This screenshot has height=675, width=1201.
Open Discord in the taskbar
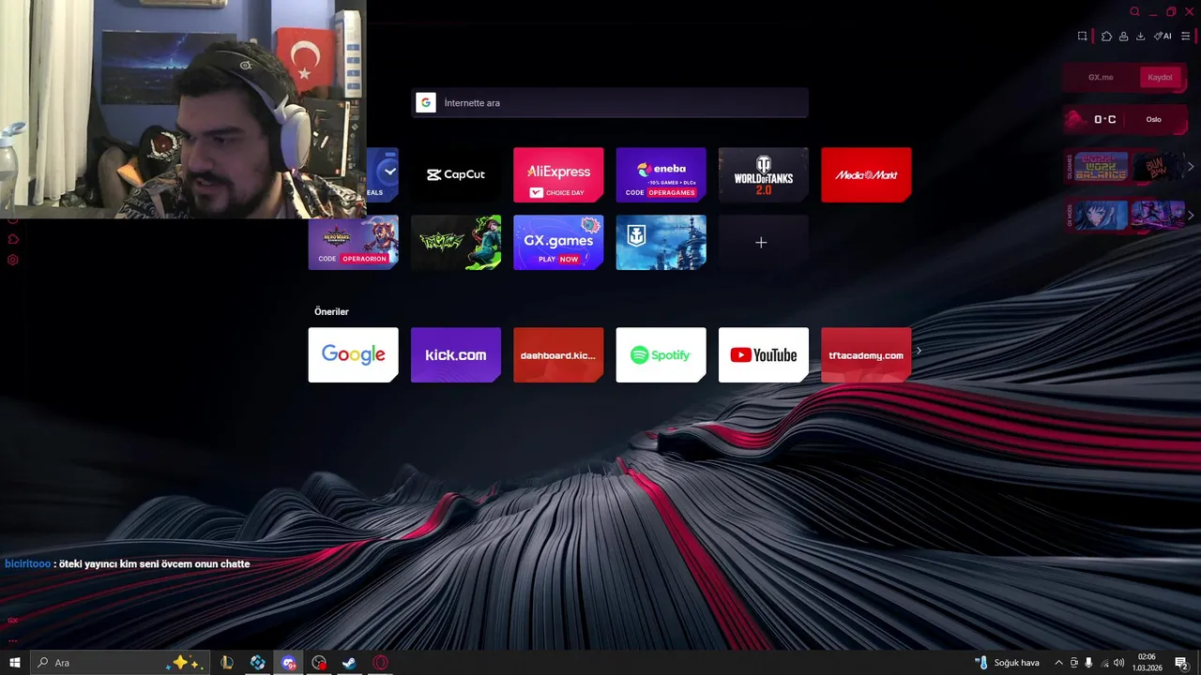pyautogui.click(x=288, y=663)
